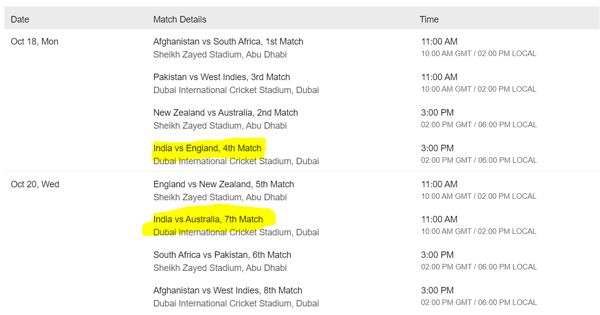Click Sheikh Zayed Stadium venue under 1st Match

click(220, 55)
